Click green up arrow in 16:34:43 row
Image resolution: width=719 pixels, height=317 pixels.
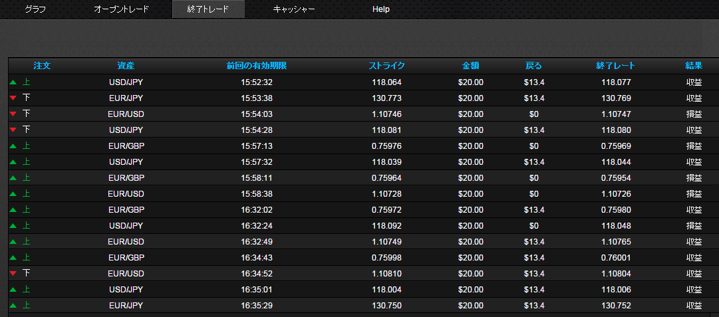pos(13,257)
